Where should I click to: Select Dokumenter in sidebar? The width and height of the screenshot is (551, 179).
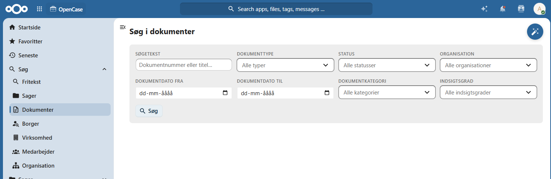point(60,110)
